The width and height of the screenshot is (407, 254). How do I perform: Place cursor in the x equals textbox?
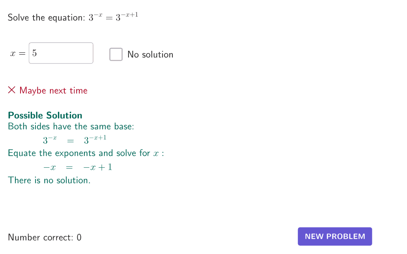click(61, 53)
